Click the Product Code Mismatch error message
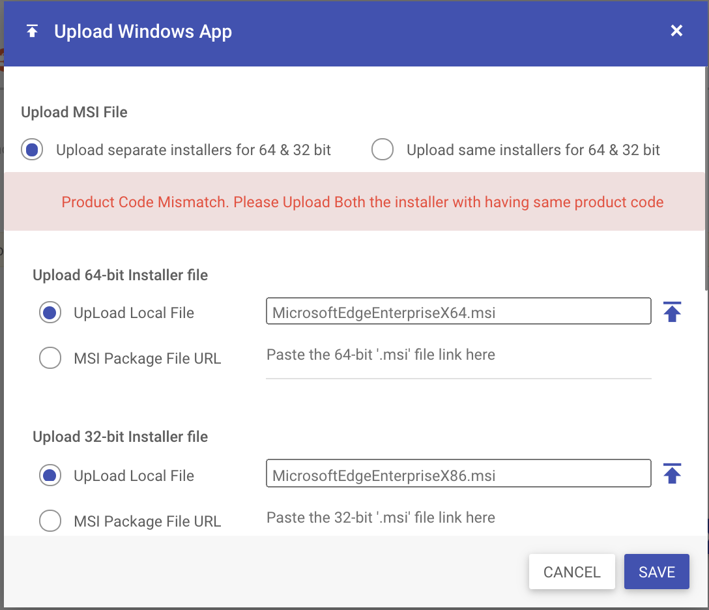This screenshot has height=610, width=709. (x=362, y=201)
